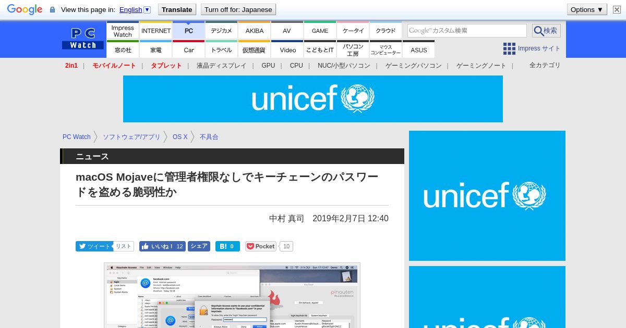
Task: Click the Twitter list button
Action: click(x=123, y=246)
